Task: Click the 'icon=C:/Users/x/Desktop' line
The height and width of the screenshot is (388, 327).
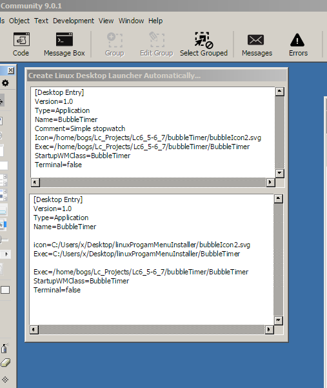Action: (x=142, y=245)
